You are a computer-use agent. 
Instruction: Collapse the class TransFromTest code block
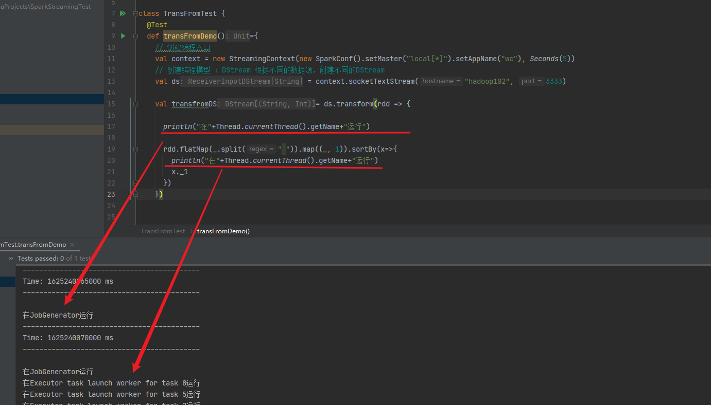click(135, 13)
